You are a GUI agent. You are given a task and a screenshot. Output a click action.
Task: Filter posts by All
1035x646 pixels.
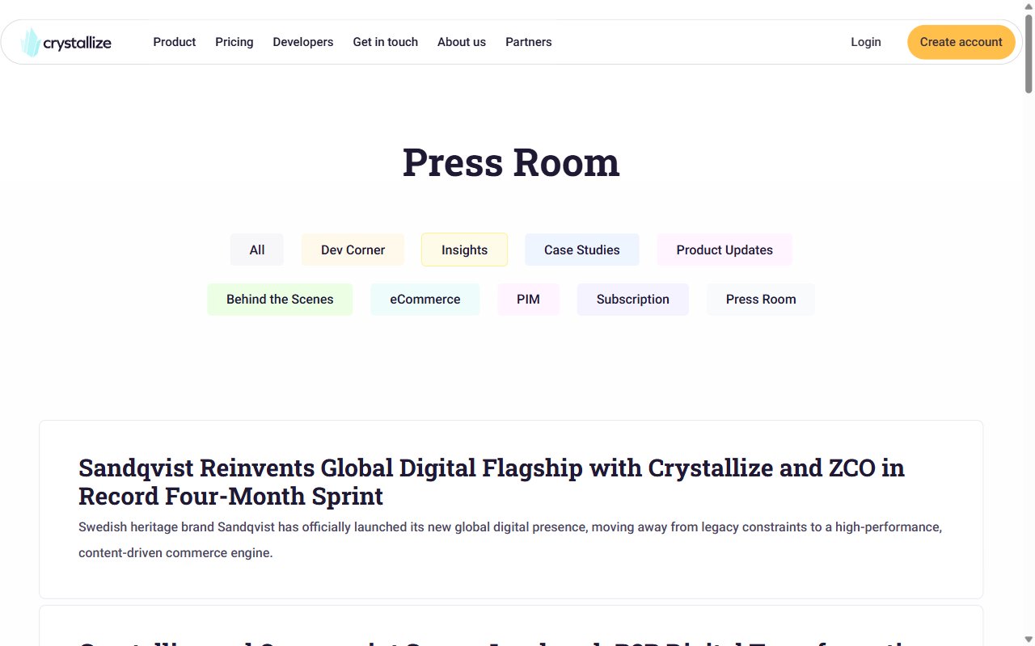257,250
